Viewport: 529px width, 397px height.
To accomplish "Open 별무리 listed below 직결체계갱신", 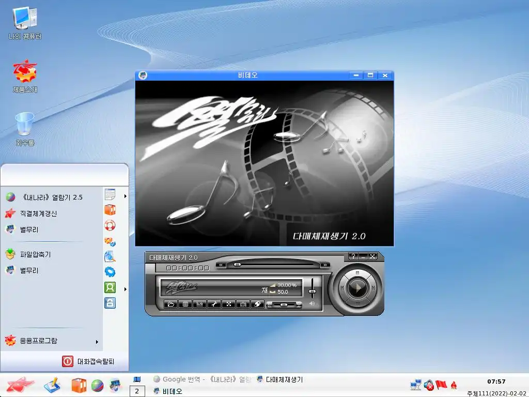I will tap(52, 230).
